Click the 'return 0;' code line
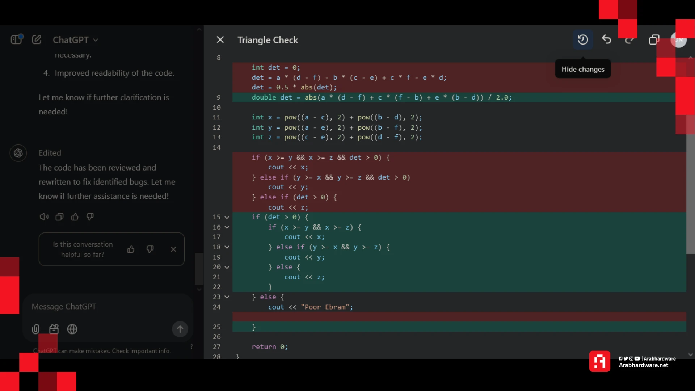Viewport: 695px width, 391px height. click(270, 347)
